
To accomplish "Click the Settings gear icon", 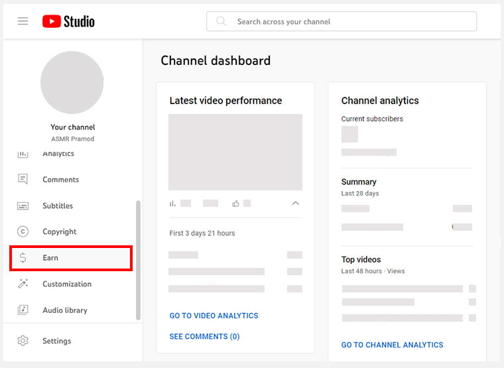I will (x=23, y=341).
